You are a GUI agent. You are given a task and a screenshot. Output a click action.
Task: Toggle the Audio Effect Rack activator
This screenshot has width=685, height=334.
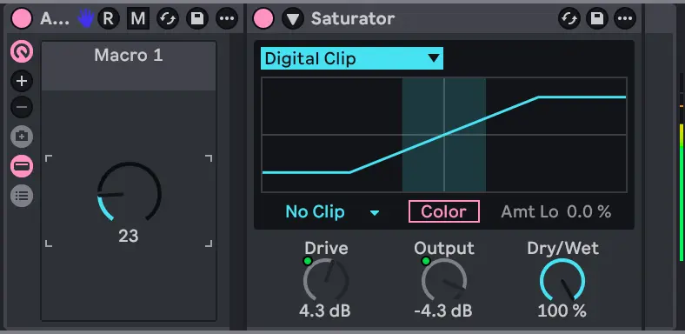22,19
